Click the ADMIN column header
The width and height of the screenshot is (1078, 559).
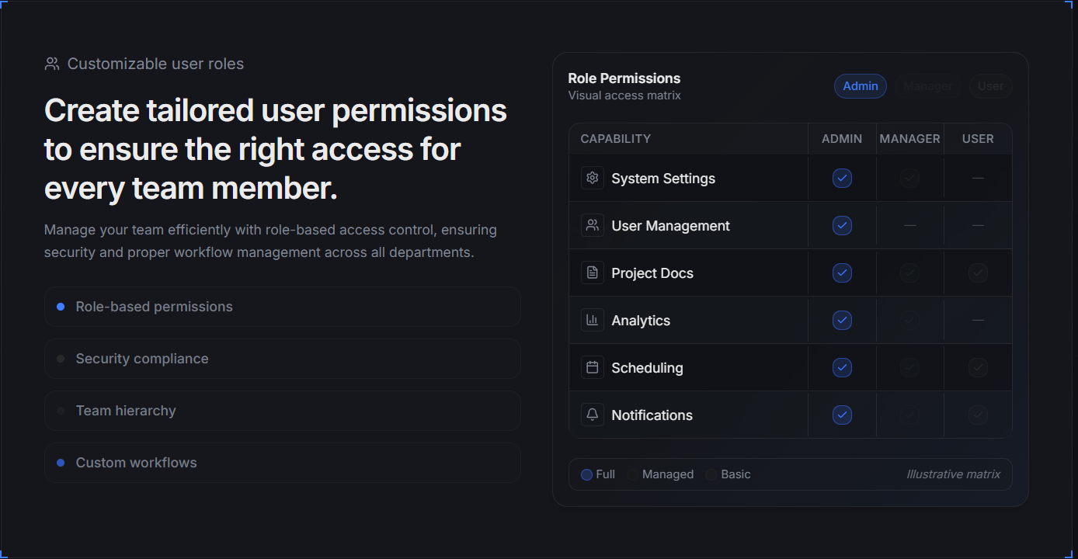click(x=842, y=139)
